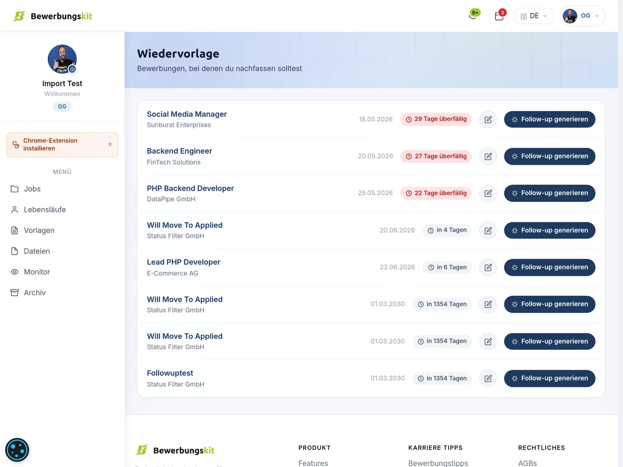Edit the Followuptest follow-up date

click(488, 378)
